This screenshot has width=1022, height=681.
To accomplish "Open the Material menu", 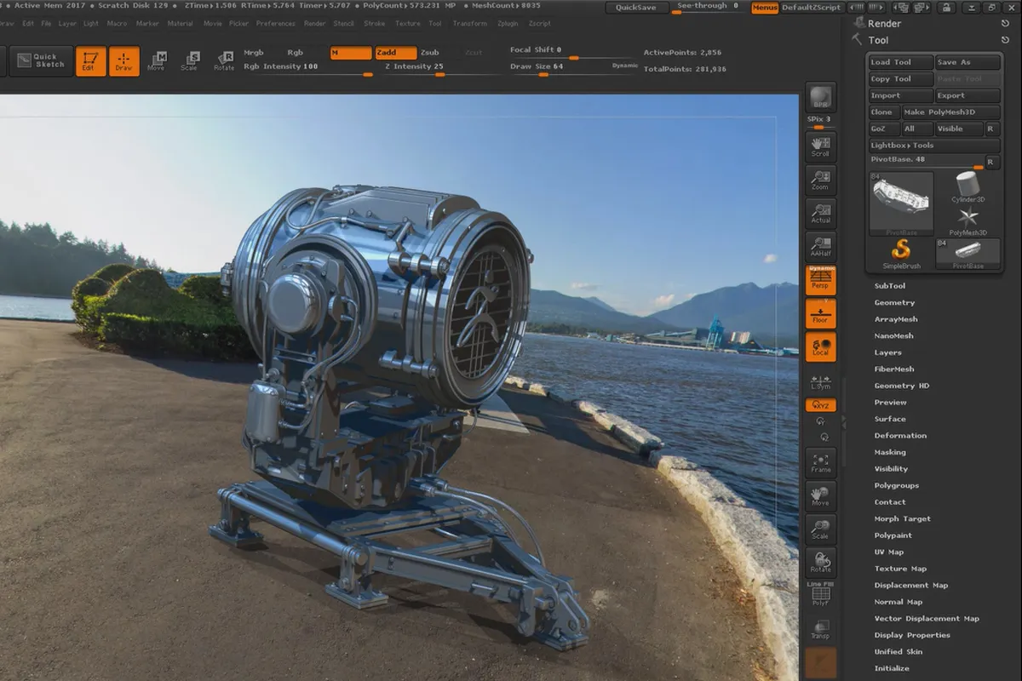I will pyautogui.click(x=181, y=23).
